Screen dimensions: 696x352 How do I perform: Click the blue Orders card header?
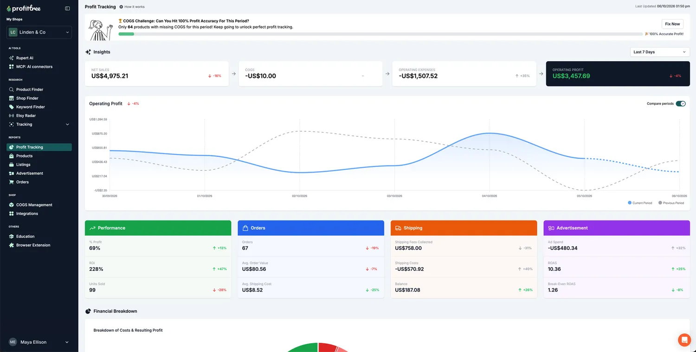click(x=311, y=228)
